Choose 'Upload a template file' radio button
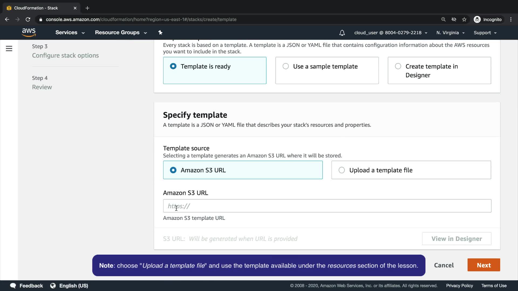Image resolution: width=518 pixels, height=291 pixels. tap(342, 170)
